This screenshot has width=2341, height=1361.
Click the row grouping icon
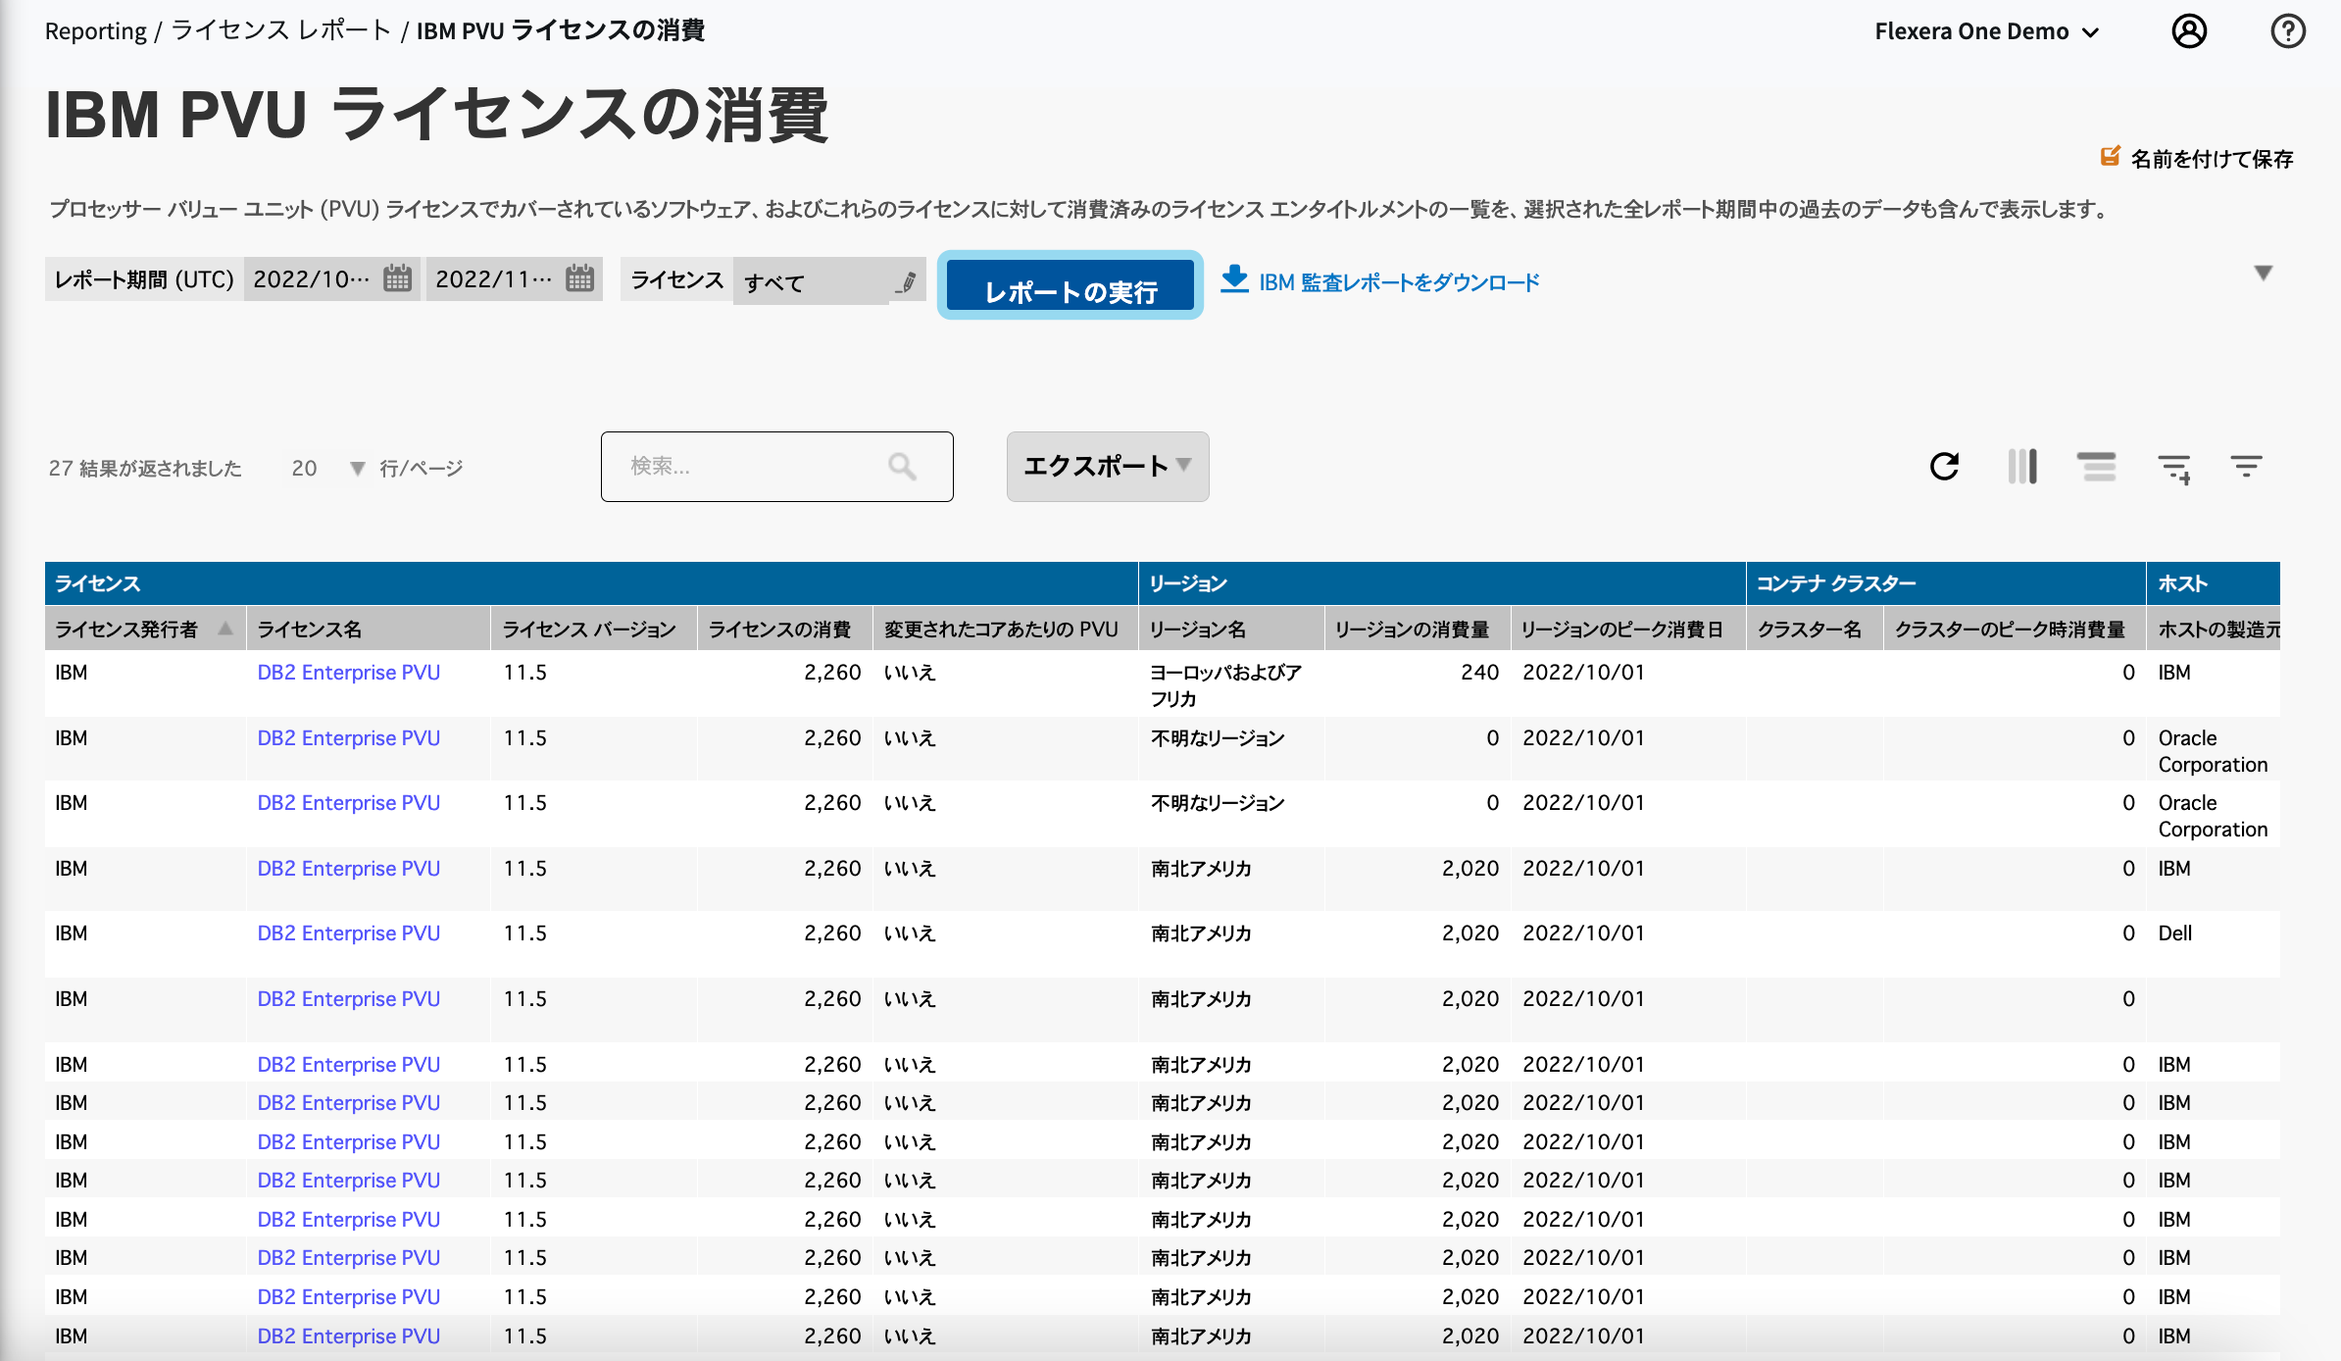coord(2098,467)
